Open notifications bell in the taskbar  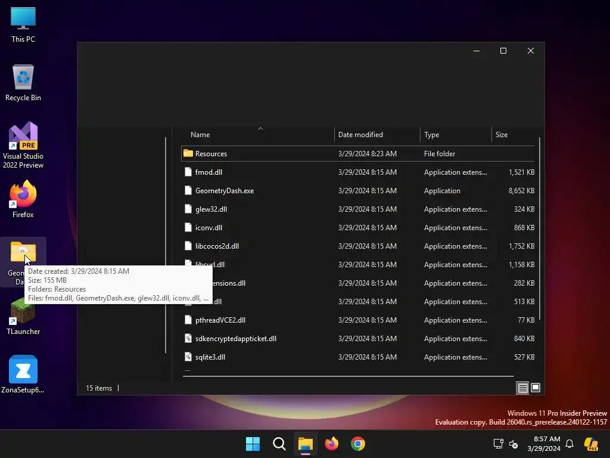tap(569, 444)
